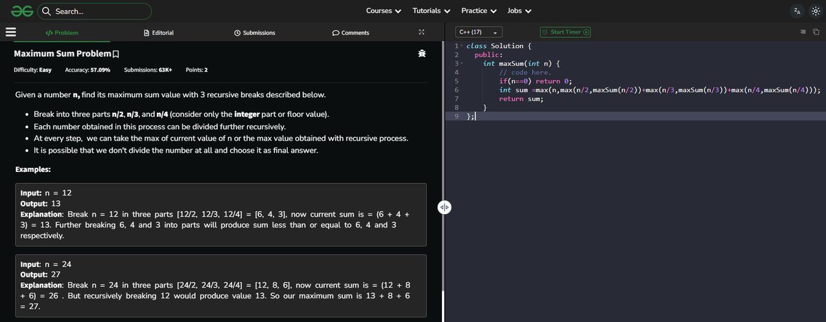Expand the Courses dropdown menu
826x322 pixels.
383,11
